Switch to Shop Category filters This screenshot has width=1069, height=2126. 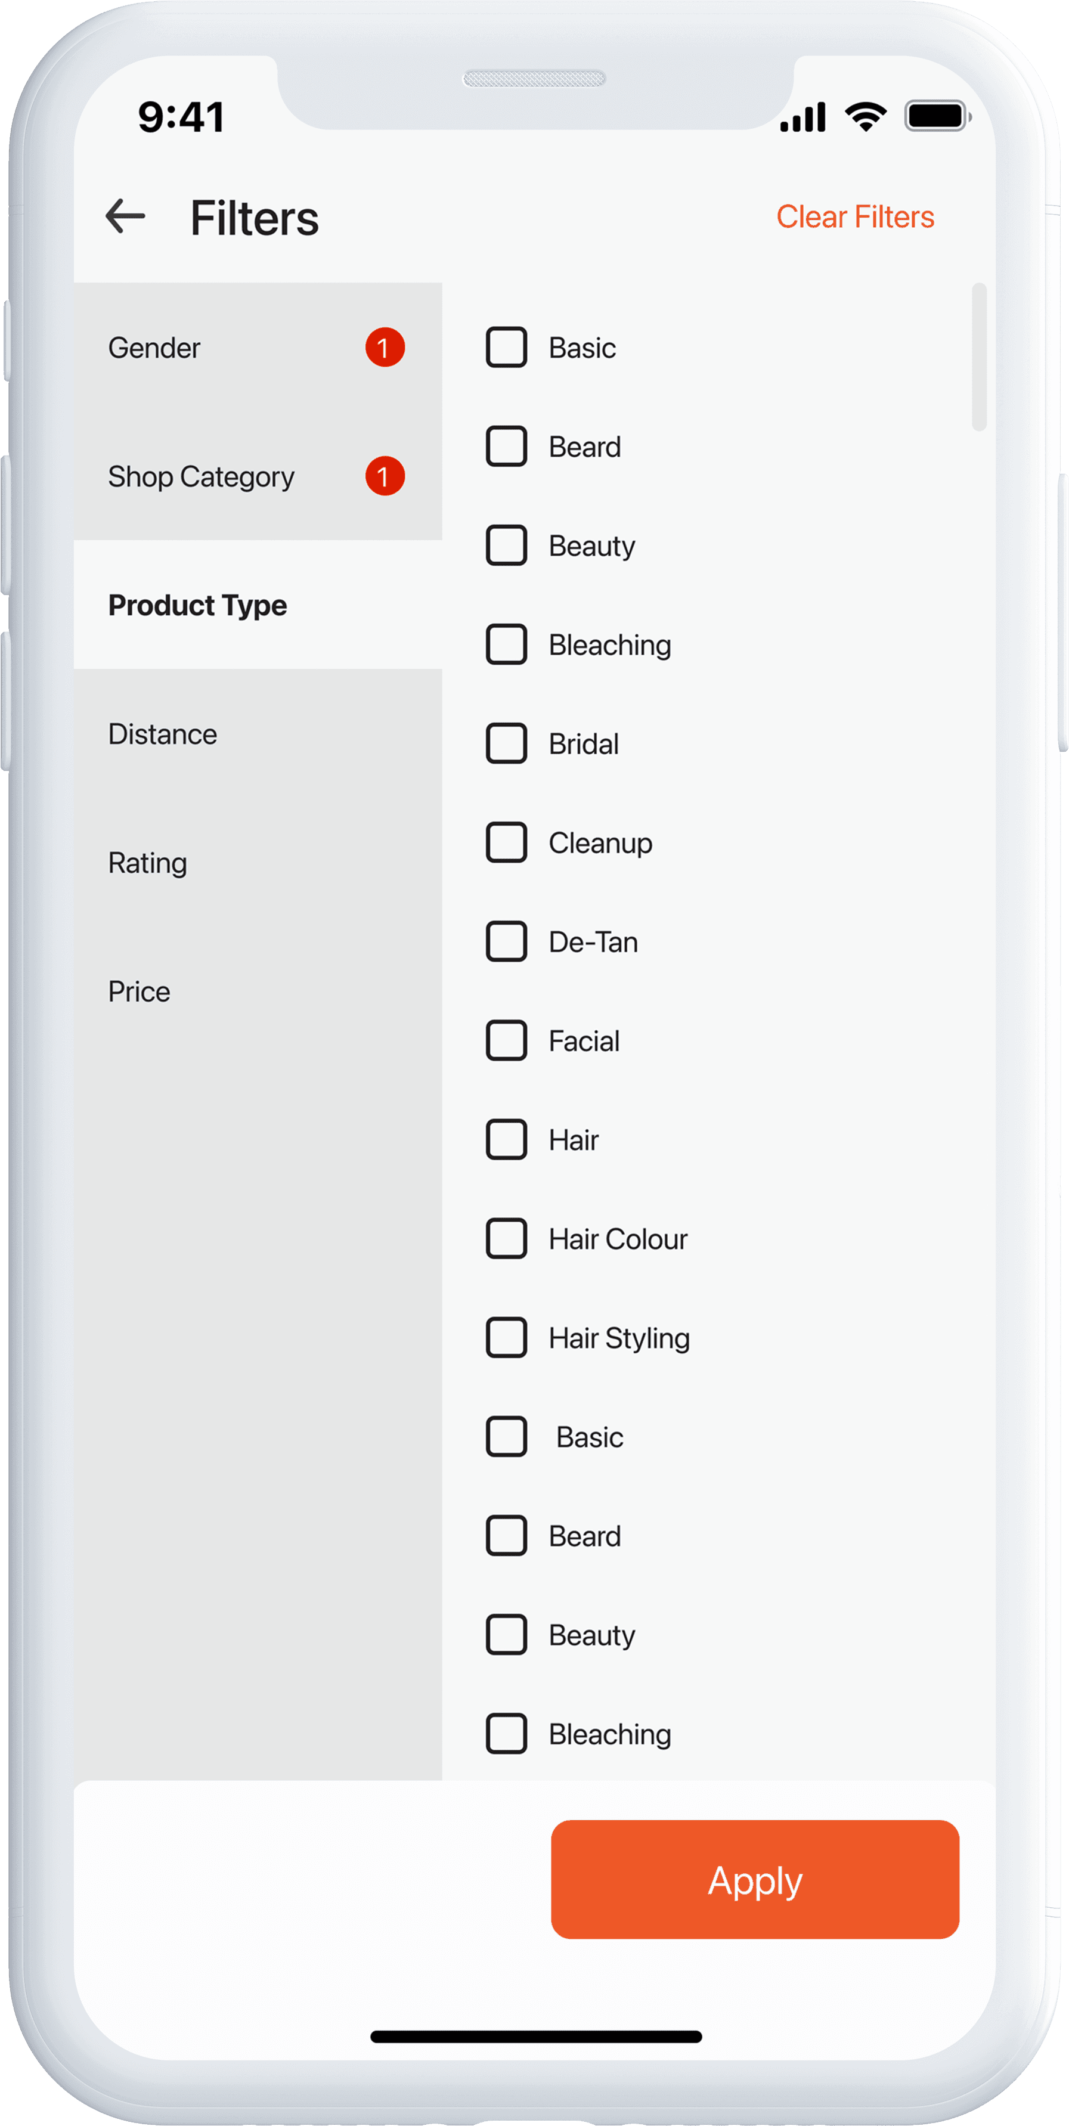[x=202, y=477]
